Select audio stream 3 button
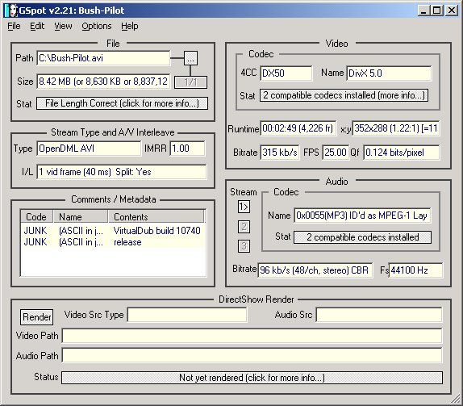The height and width of the screenshot is (406, 463). (244, 246)
